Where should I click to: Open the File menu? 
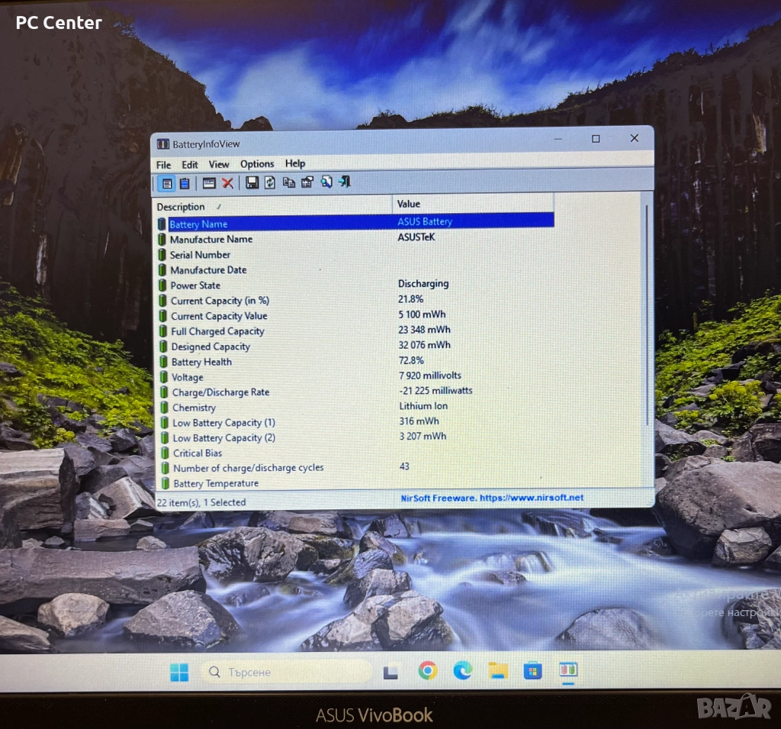point(163,165)
